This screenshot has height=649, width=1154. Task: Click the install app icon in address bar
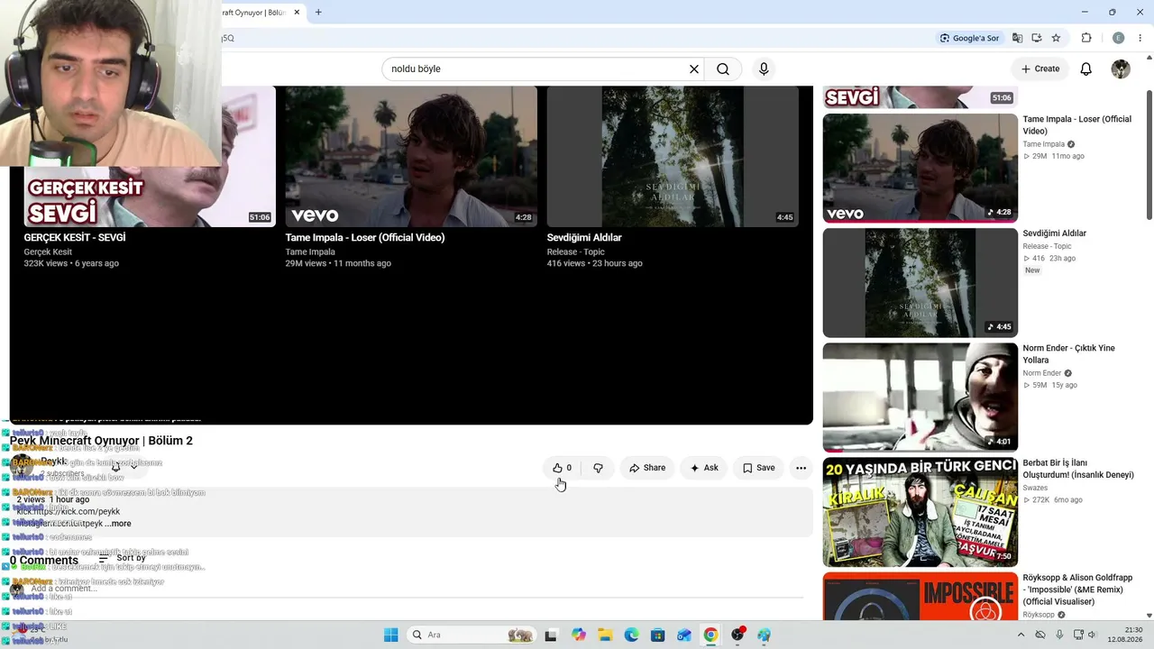click(1037, 38)
